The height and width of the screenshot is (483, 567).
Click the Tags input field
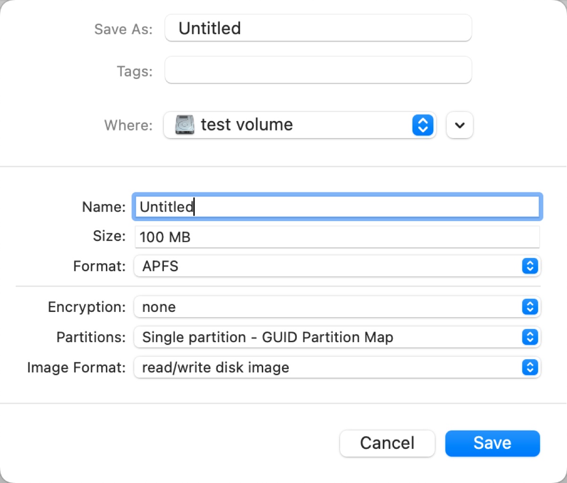point(318,70)
